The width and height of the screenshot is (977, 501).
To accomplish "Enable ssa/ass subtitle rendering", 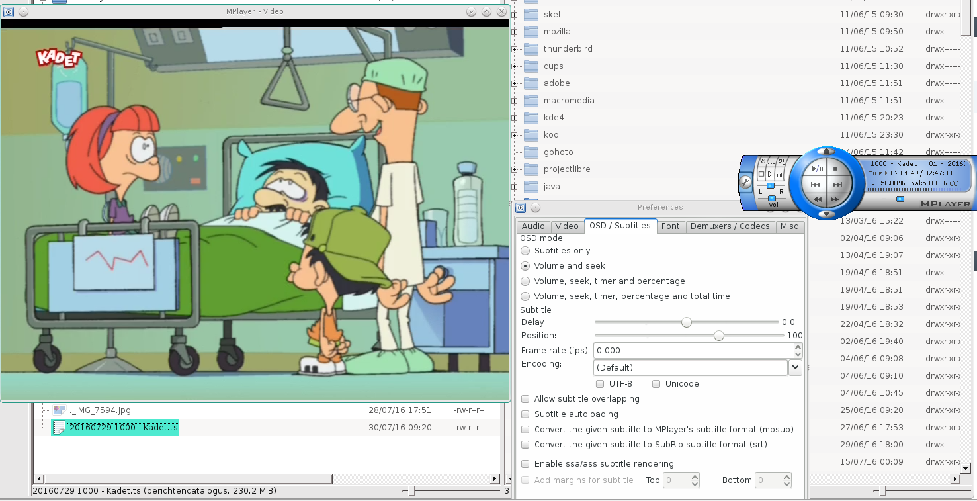I will pyautogui.click(x=525, y=464).
